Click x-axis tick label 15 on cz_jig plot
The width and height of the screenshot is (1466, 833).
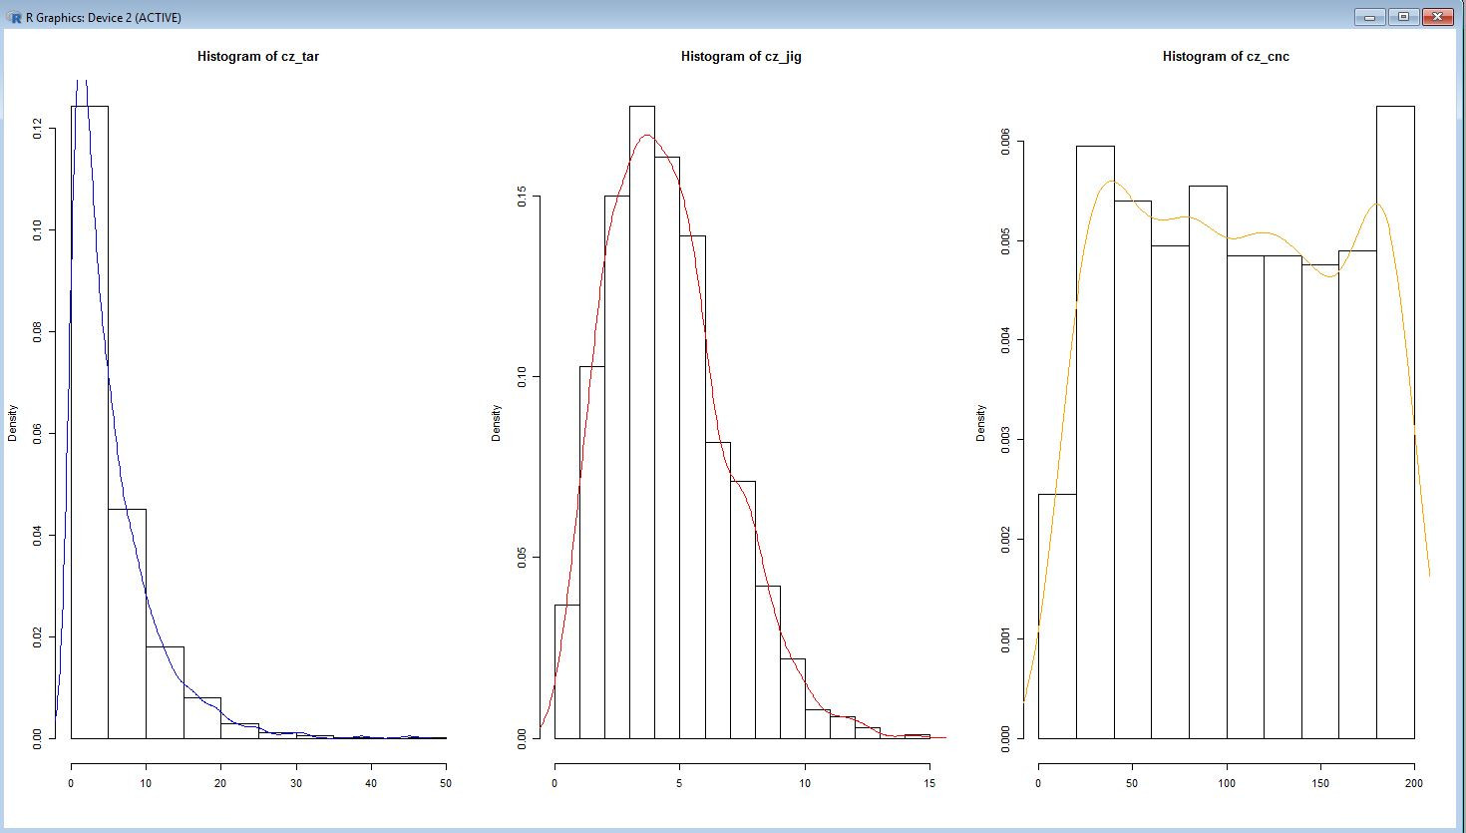point(929,783)
